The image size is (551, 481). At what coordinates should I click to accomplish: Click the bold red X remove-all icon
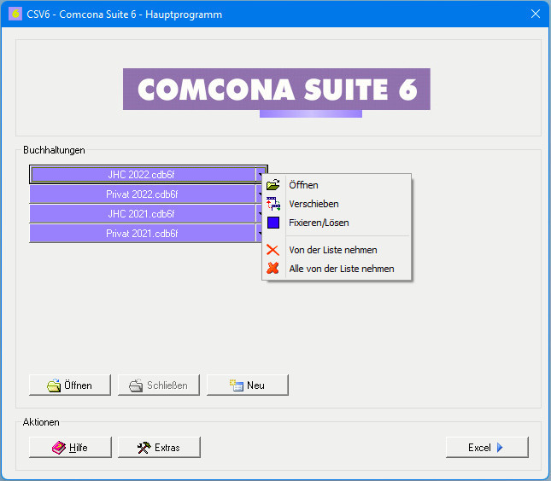[x=273, y=269]
